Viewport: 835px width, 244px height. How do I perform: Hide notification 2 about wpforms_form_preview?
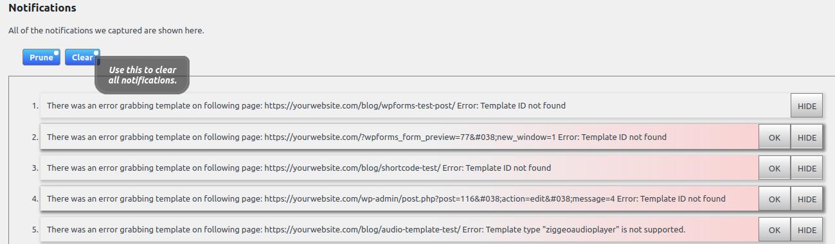807,137
